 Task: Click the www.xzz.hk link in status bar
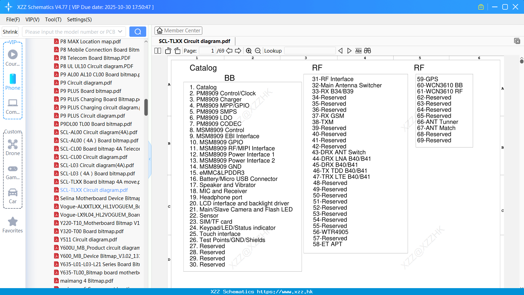pos(285,292)
